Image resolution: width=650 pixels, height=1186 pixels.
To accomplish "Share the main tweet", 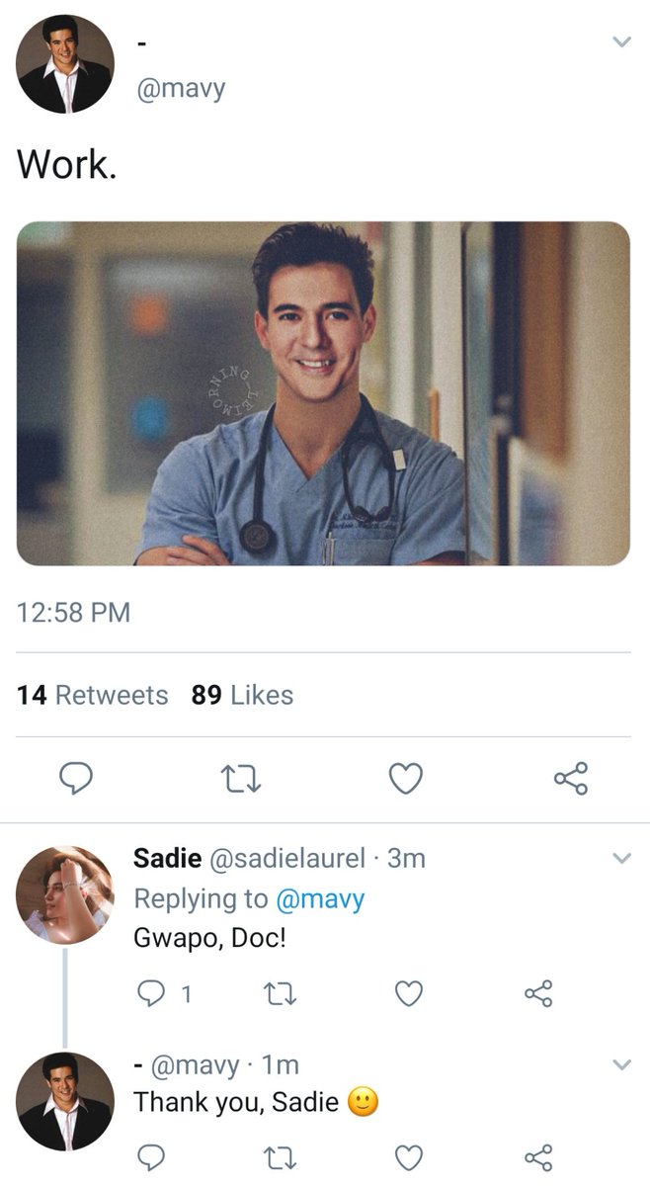I will click(571, 779).
